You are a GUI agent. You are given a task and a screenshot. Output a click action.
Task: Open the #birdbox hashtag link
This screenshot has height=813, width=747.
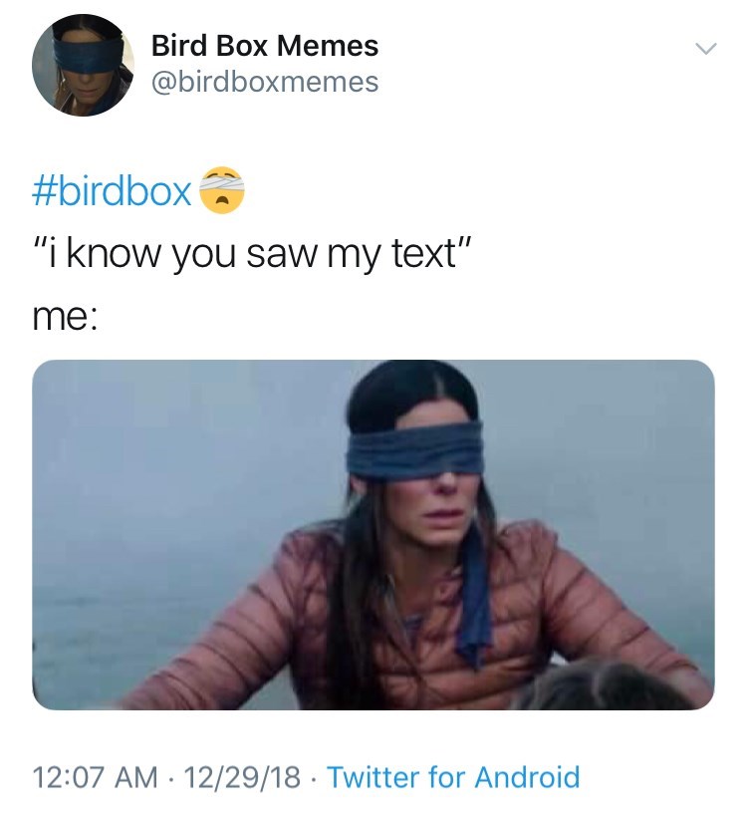tap(112, 191)
